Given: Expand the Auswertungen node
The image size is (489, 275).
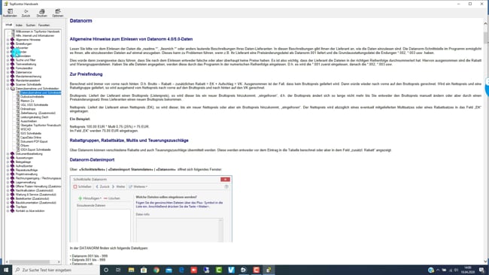Looking at the screenshot, I should click(x=8, y=158).
